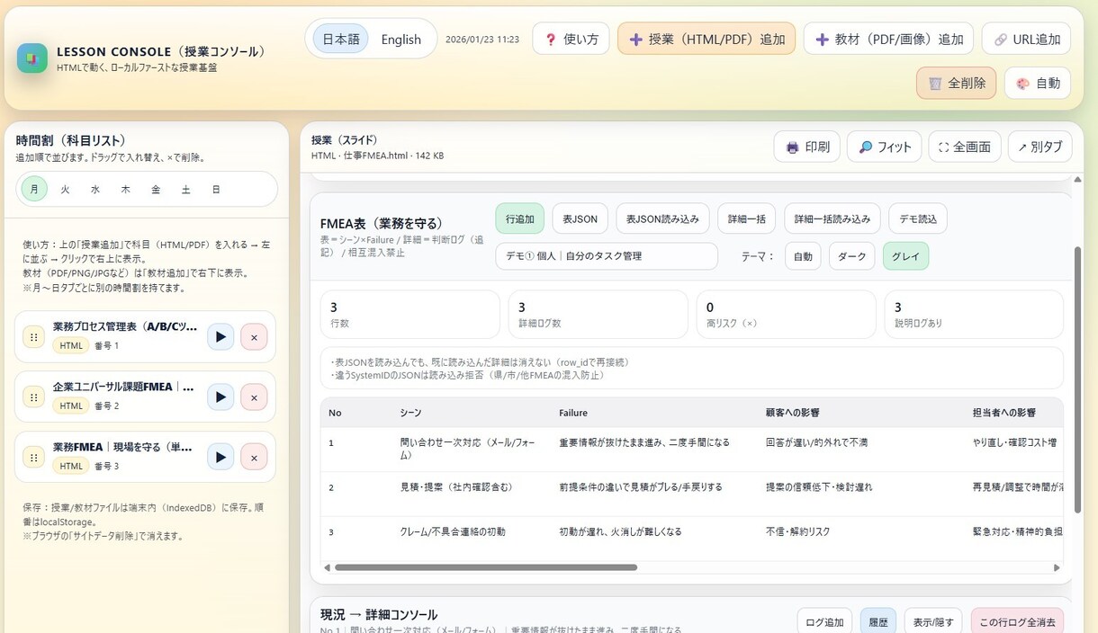Click the Lesson Console app logo
The image size is (1098, 633).
coord(32,58)
